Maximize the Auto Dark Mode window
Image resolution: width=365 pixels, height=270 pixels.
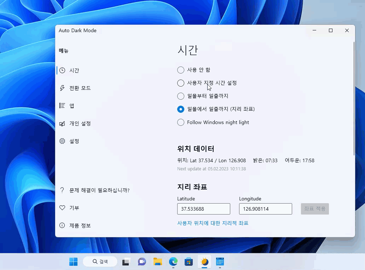pyautogui.click(x=331, y=30)
